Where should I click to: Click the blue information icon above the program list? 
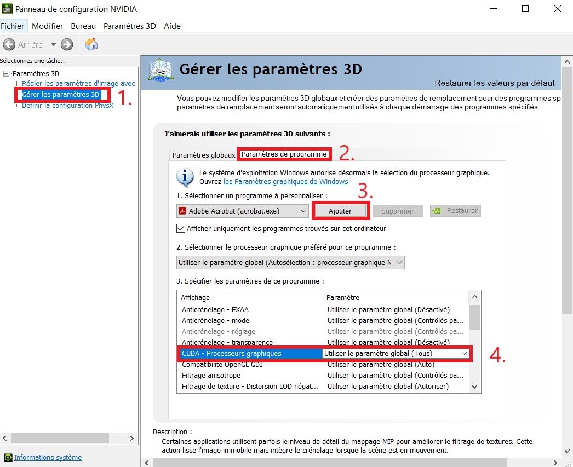pyautogui.click(x=185, y=177)
